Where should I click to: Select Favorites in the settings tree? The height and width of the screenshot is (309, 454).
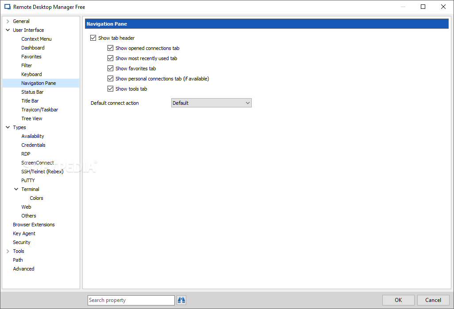pyautogui.click(x=31, y=57)
